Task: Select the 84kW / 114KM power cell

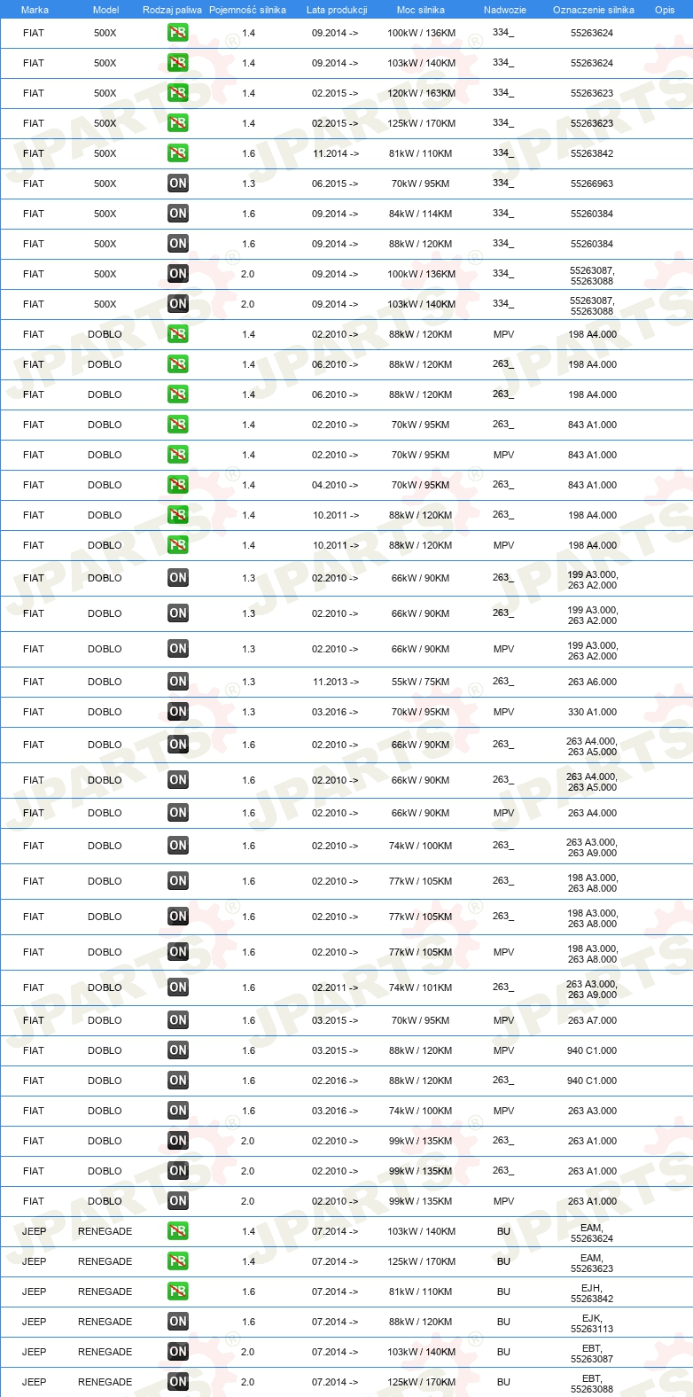Action: pos(421,214)
